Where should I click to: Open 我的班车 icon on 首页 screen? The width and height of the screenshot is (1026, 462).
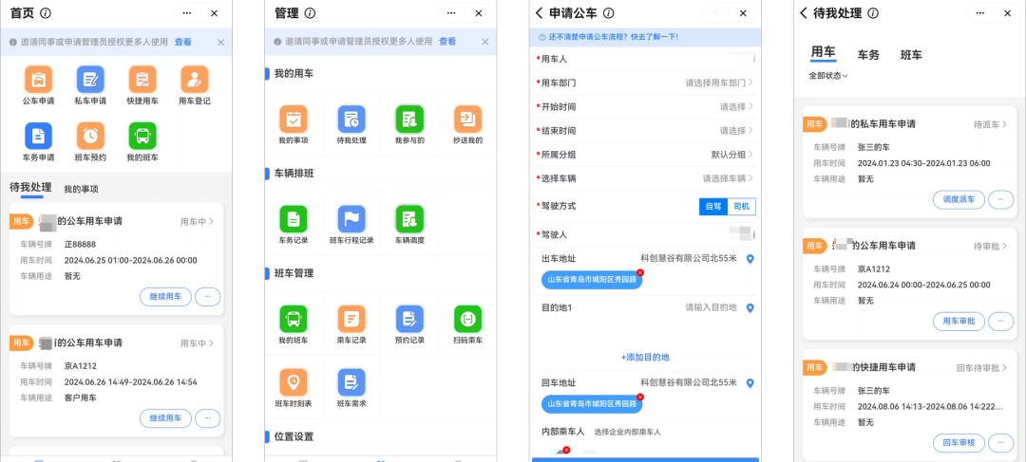tap(142, 136)
